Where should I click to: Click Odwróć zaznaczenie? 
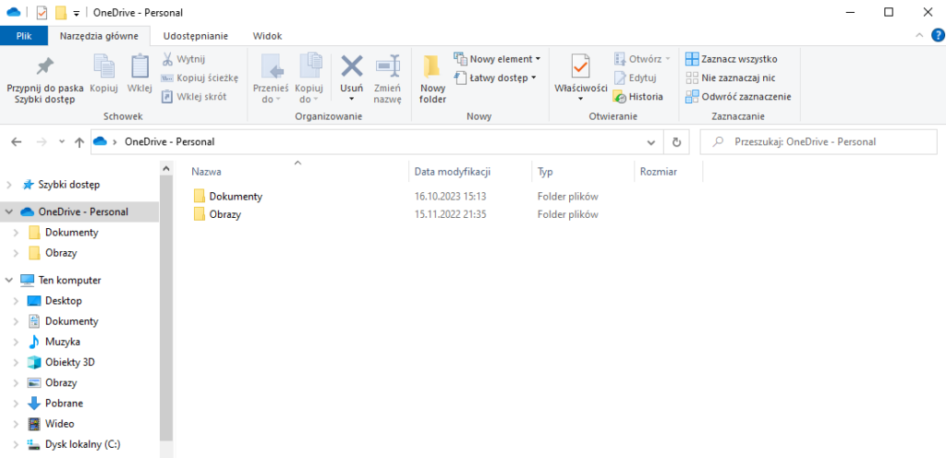click(x=738, y=96)
